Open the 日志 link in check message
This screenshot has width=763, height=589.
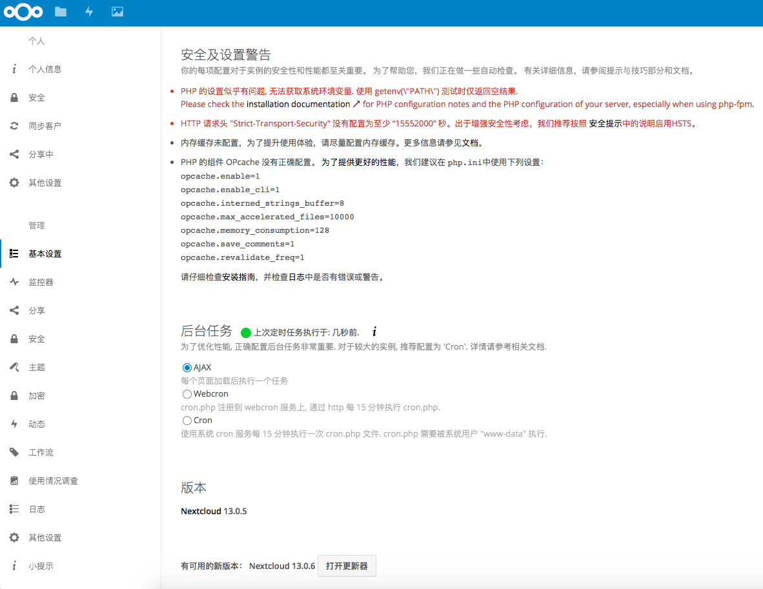coord(296,277)
